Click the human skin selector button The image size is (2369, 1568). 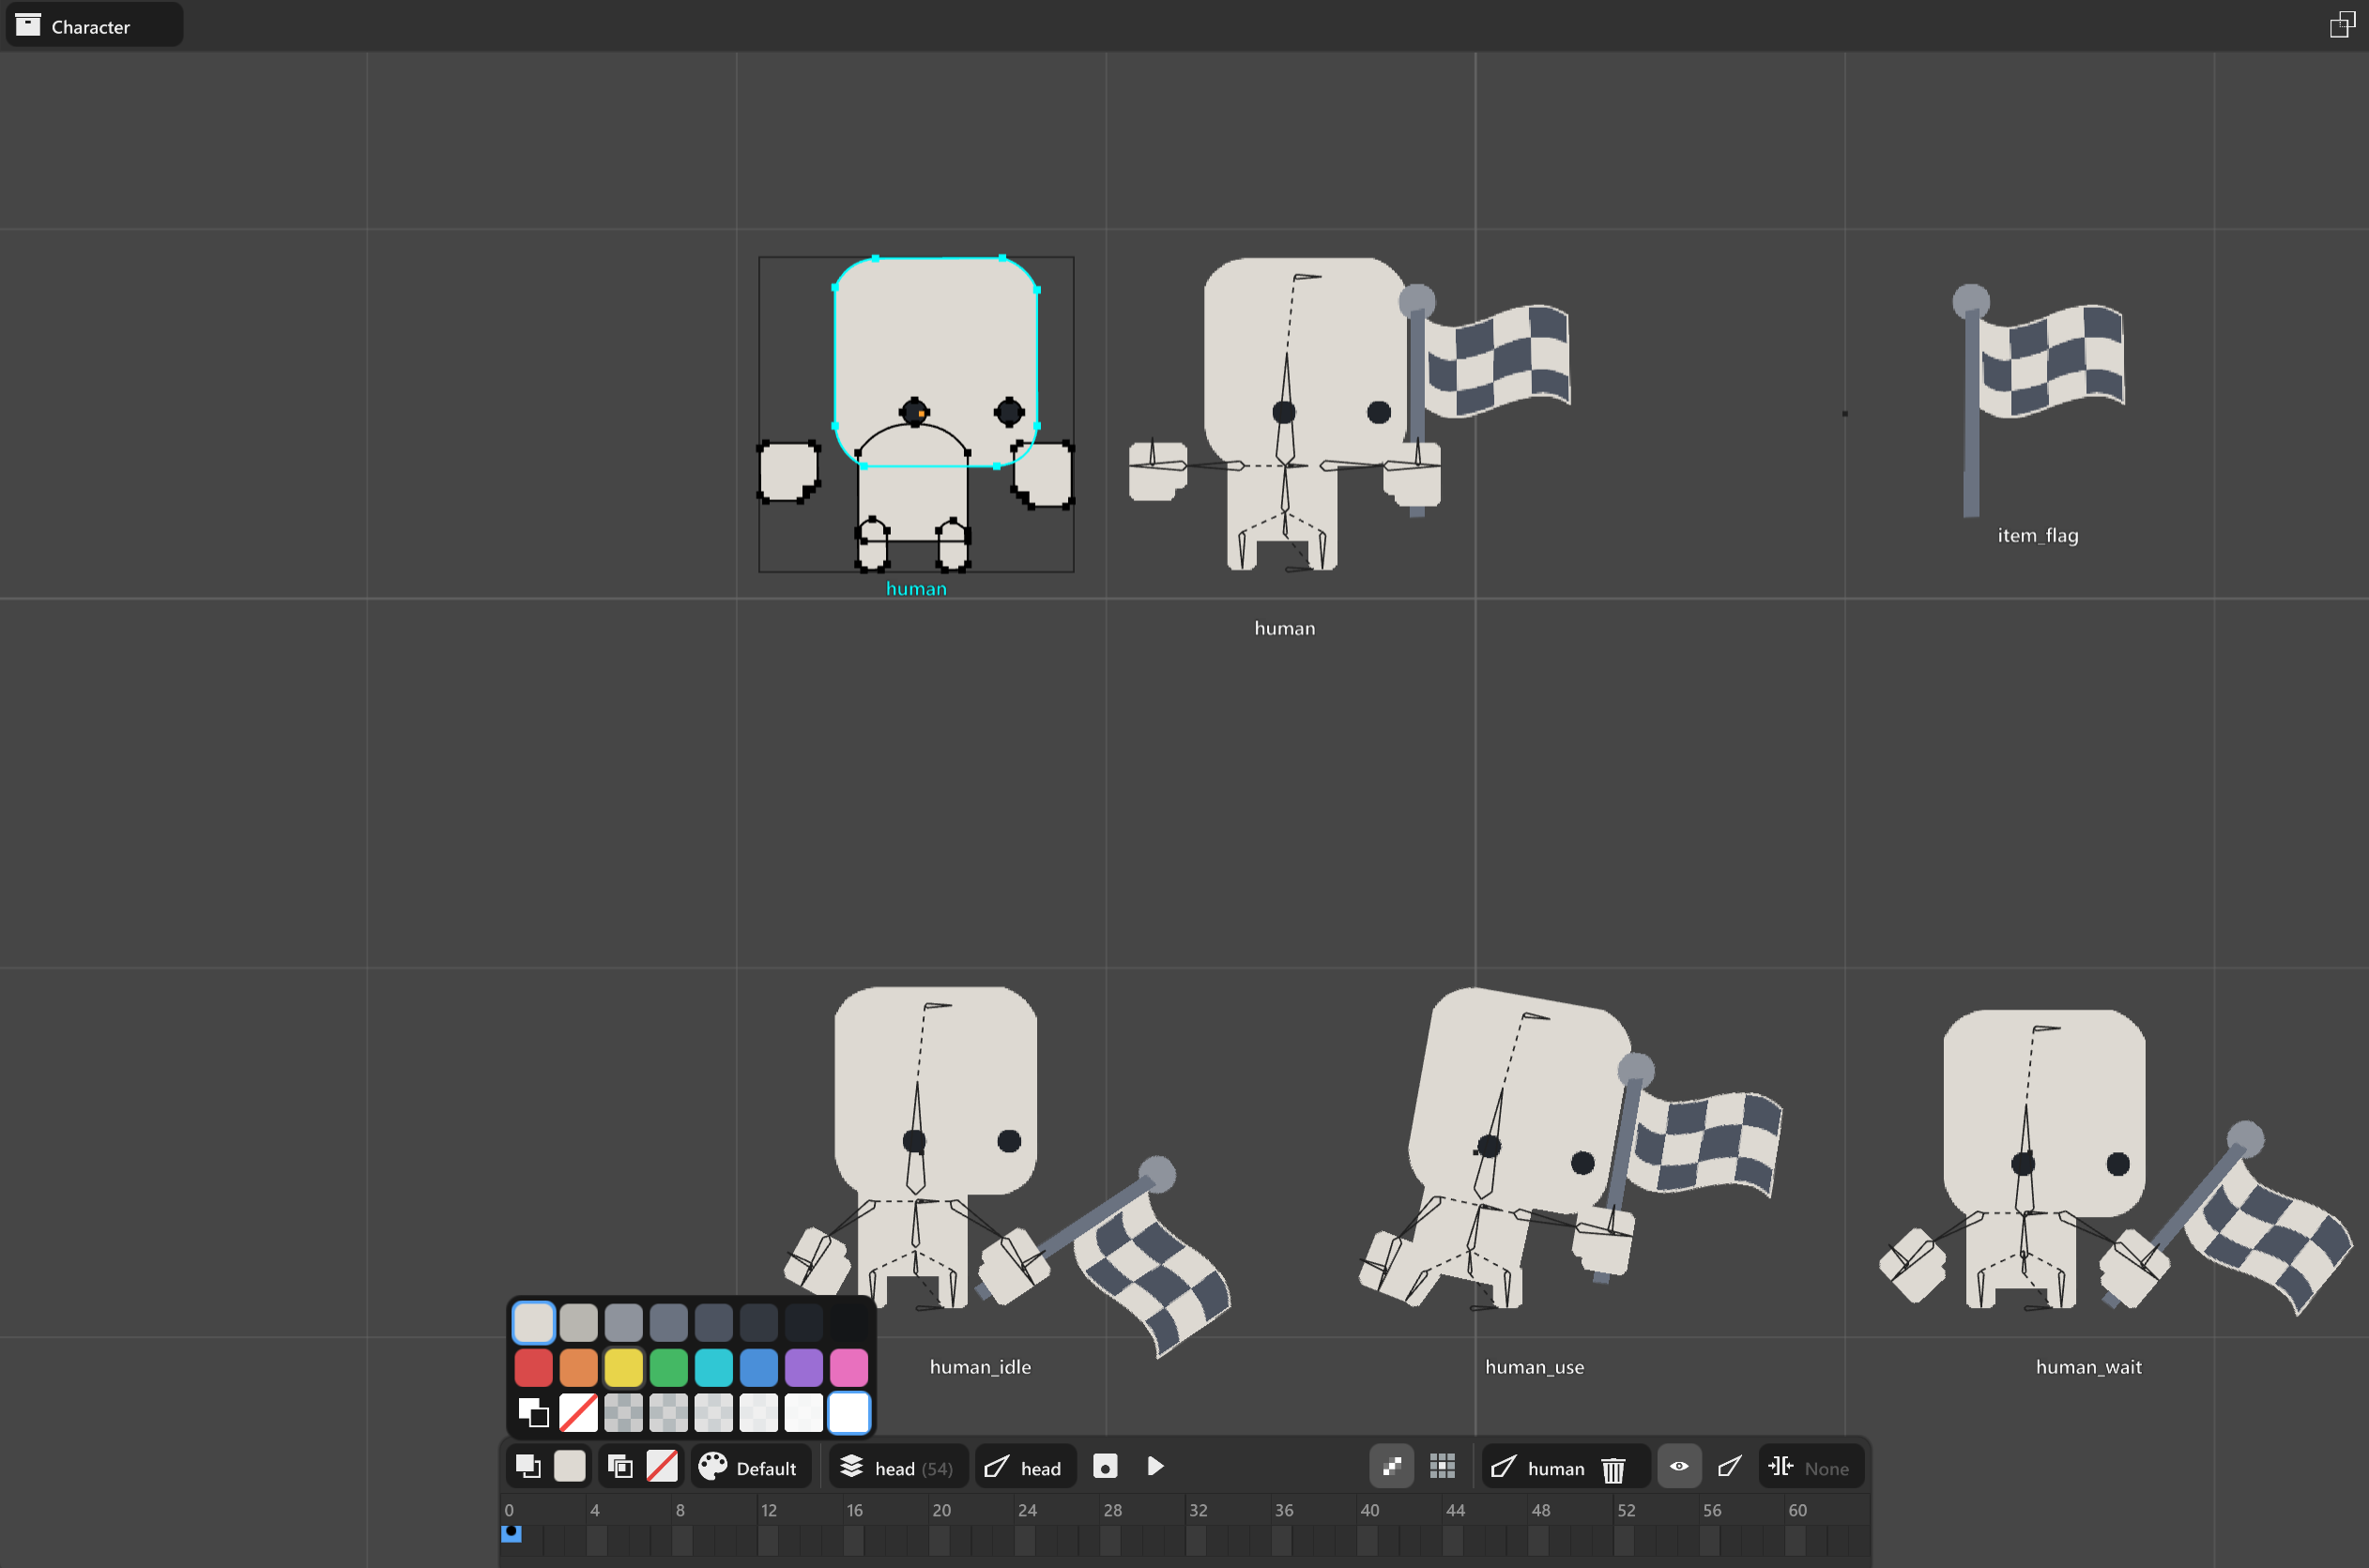[x=1555, y=1467]
